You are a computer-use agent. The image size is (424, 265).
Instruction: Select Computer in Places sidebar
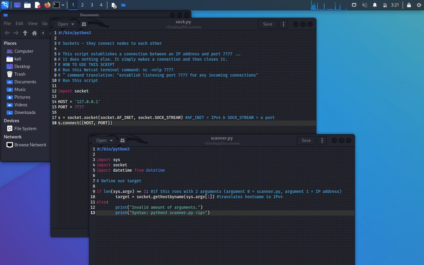tap(24, 51)
